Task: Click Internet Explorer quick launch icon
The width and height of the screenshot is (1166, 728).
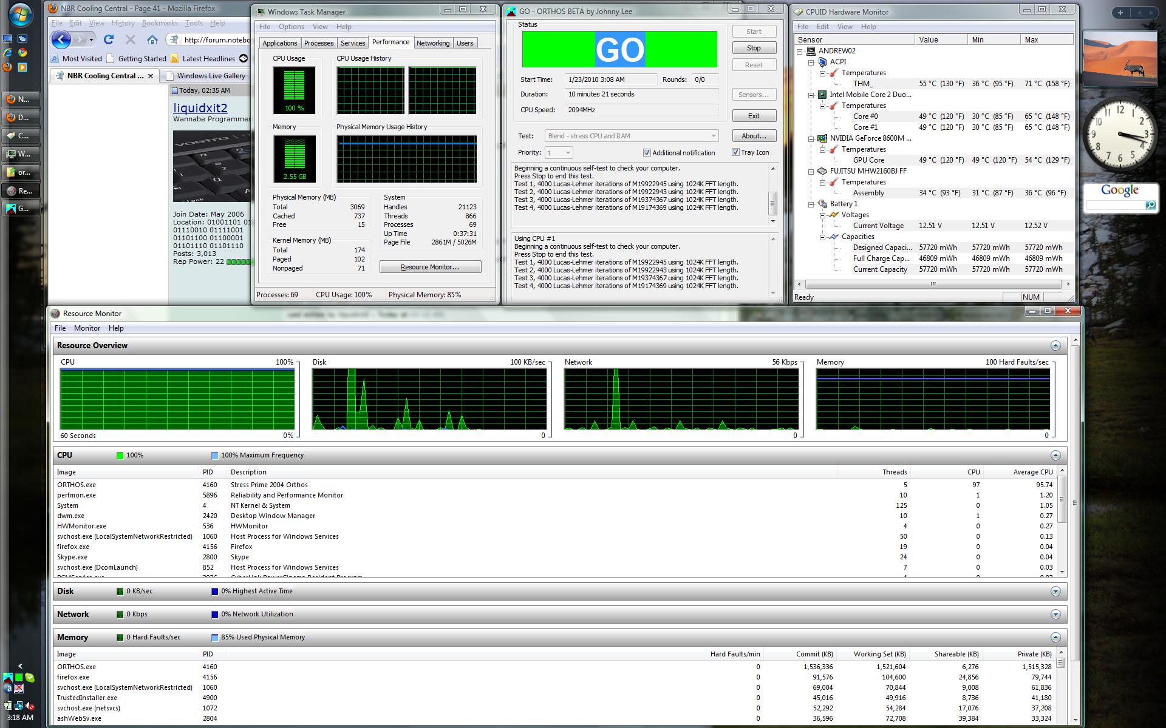Action: point(8,53)
